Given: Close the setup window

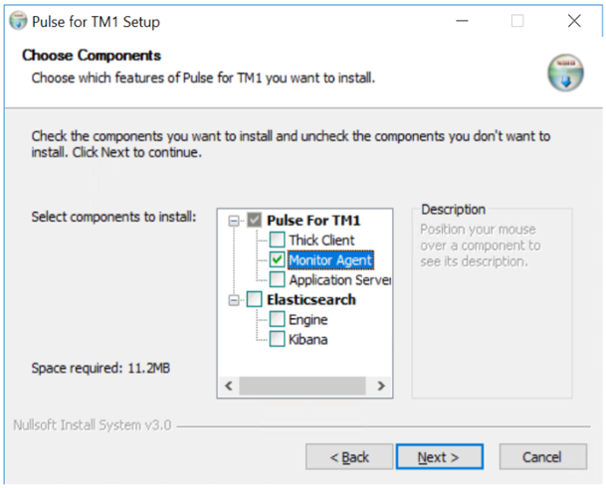Looking at the screenshot, I should (574, 21).
